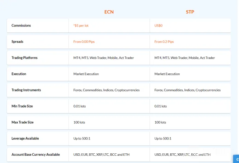Image resolution: width=239 pixels, height=163 pixels.
Task: Click the 'US$0' STP commission value
Action: (159, 26)
